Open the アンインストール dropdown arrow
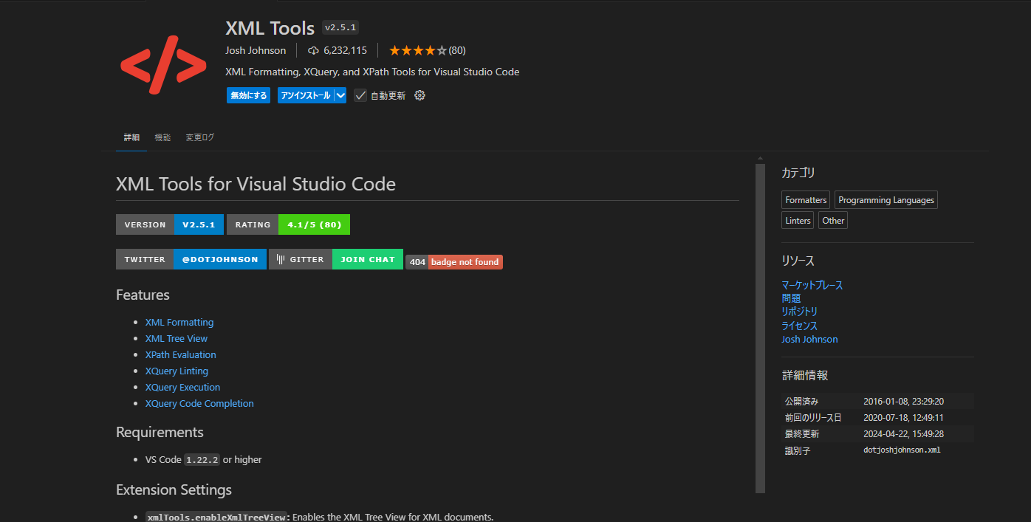The image size is (1031, 522). (x=340, y=95)
